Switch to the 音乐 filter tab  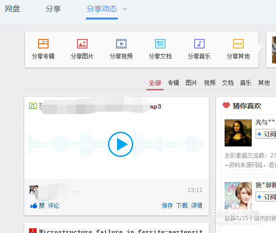pos(246,83)
